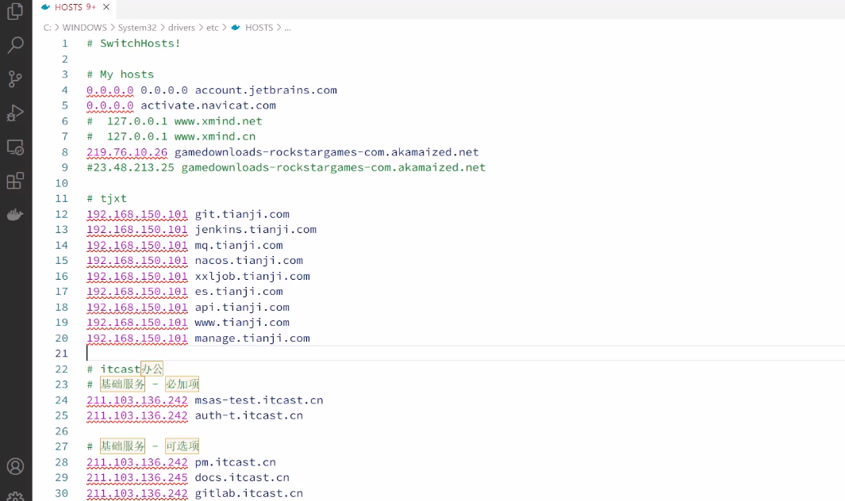Close the HOSTS editor tab

click(106, 7)
